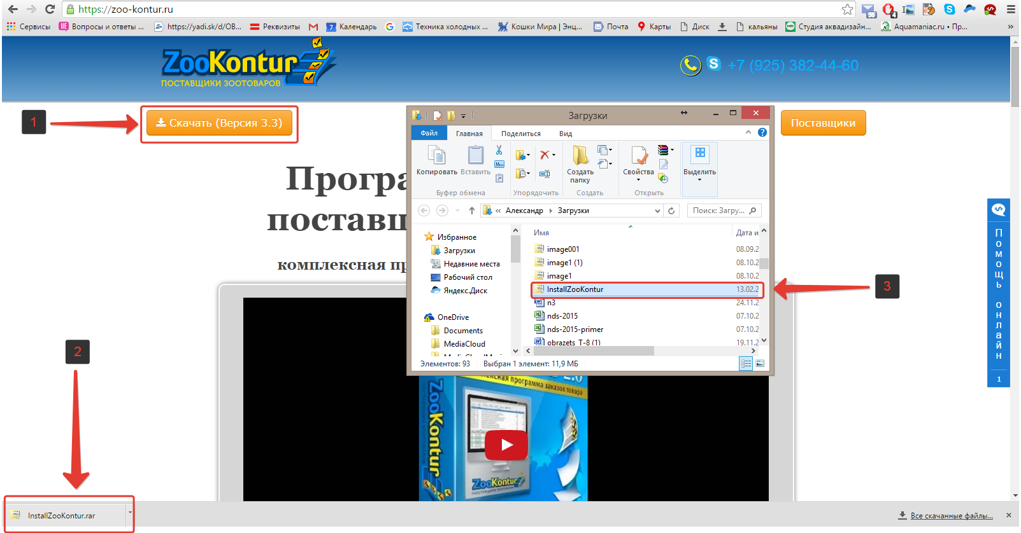The height and width of the screenshot is (533, 1021).
Task: Open file history icon in Открыть group
Action: point(663,178)
